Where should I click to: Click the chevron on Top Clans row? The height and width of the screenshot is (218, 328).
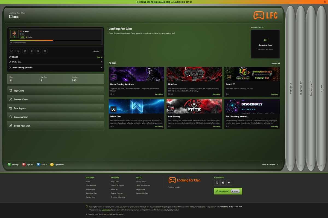pyautogui.click(x=101, y=91)
